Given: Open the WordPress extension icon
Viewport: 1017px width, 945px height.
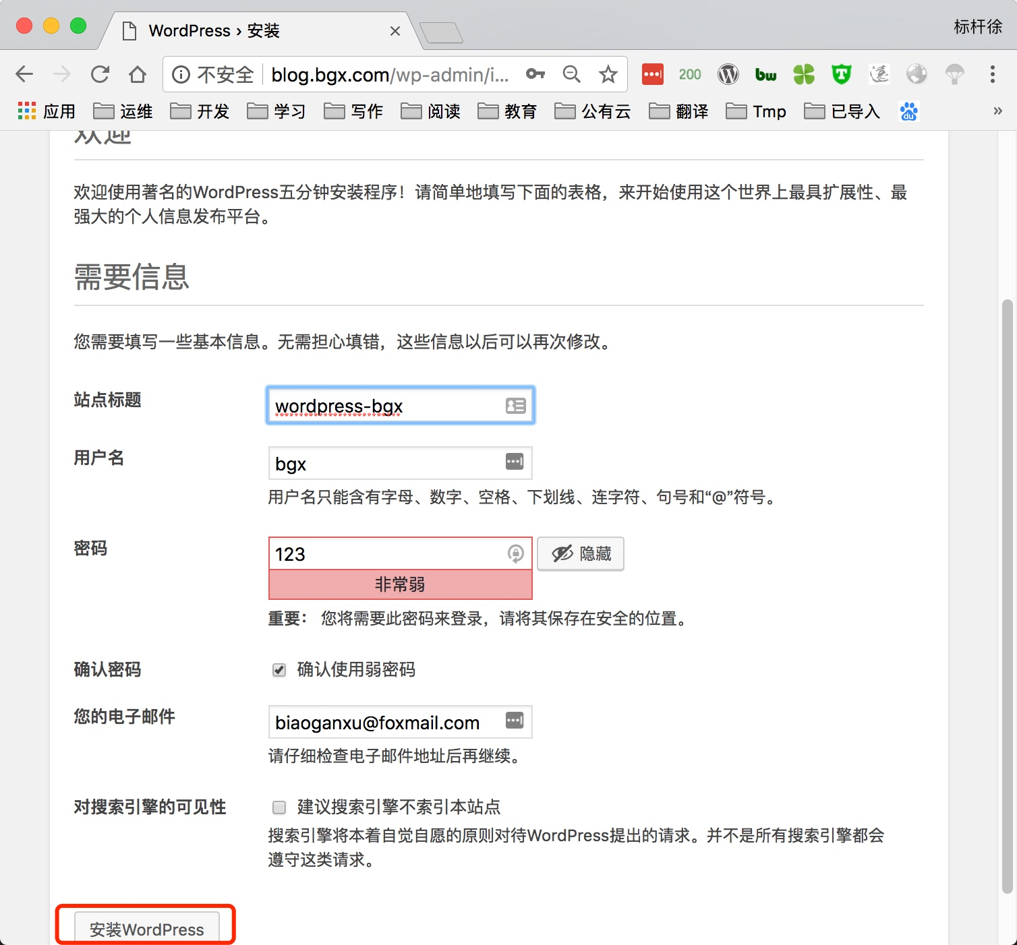Looking at the screenshot, I should coord(728,74).
